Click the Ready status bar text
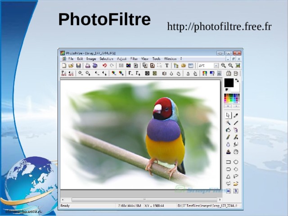This screenshot has height=216, width=288. tap(65, 206)
